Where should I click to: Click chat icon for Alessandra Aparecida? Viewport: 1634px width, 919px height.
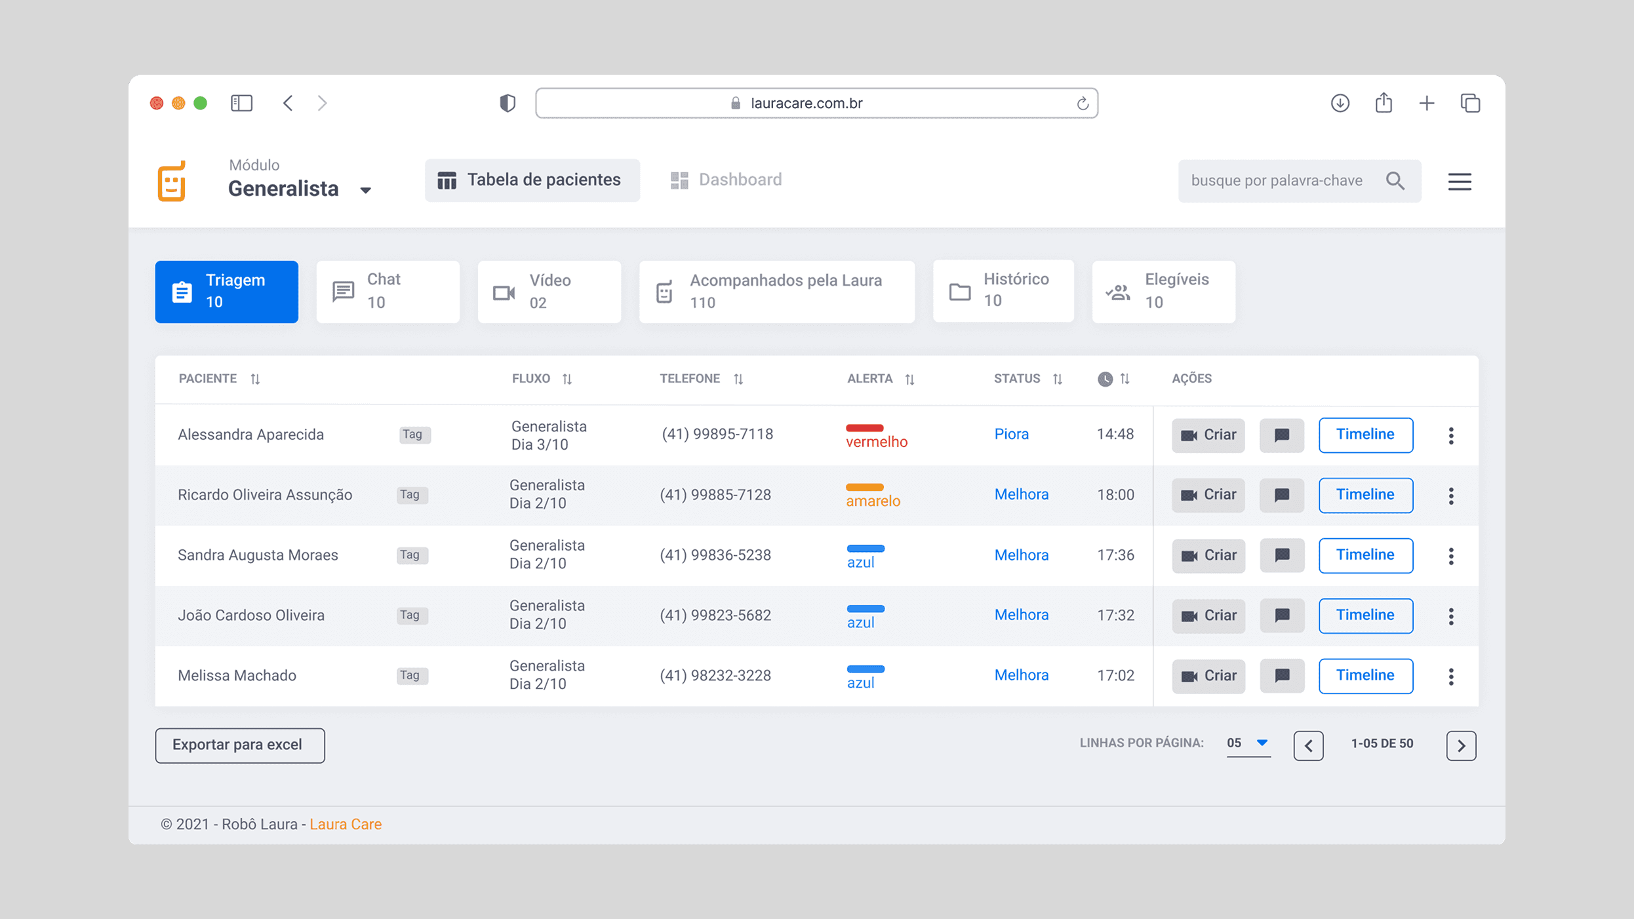point(1281,435)
